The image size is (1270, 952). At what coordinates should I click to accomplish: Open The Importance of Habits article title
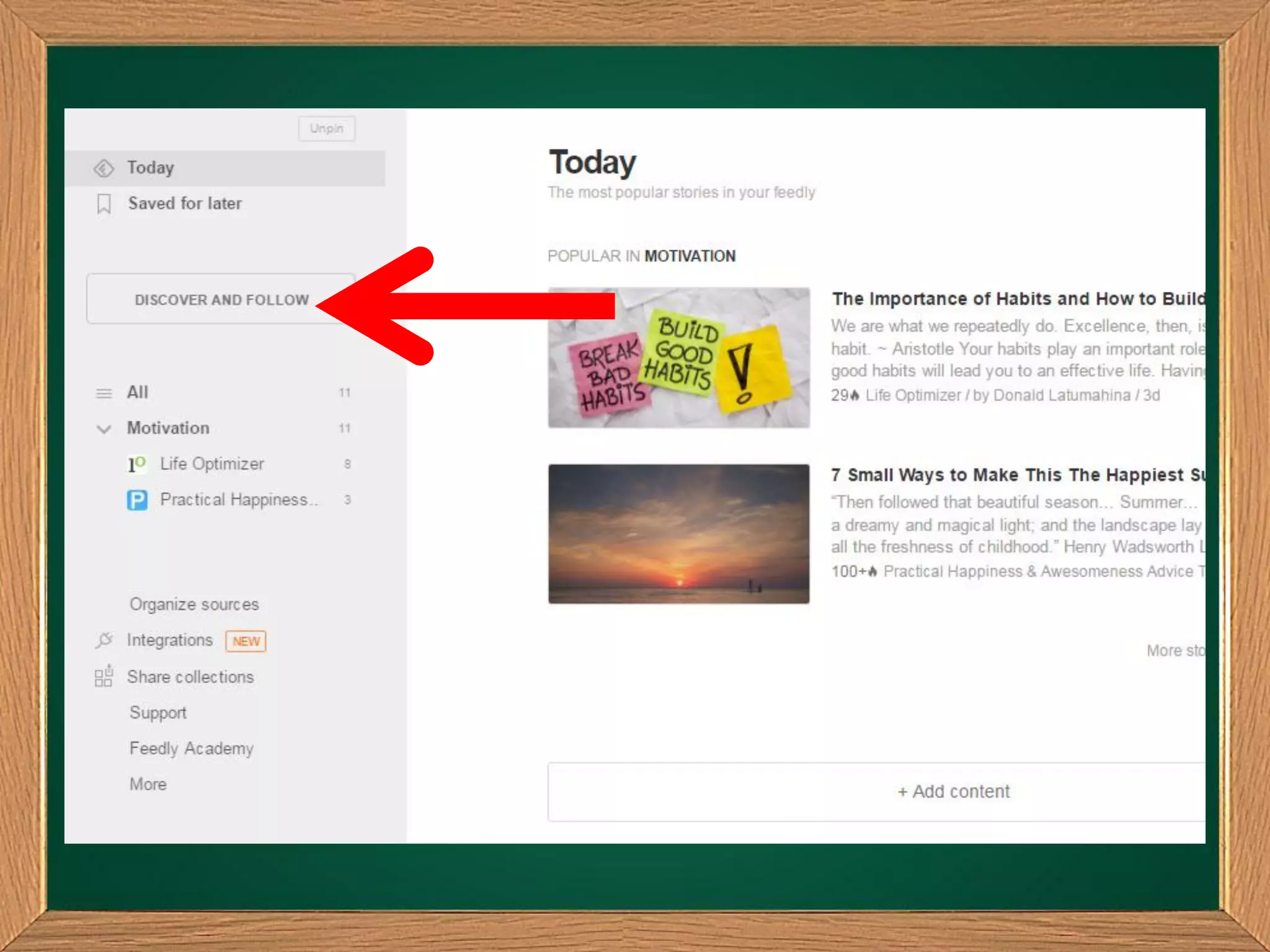tap(1017, 299)
